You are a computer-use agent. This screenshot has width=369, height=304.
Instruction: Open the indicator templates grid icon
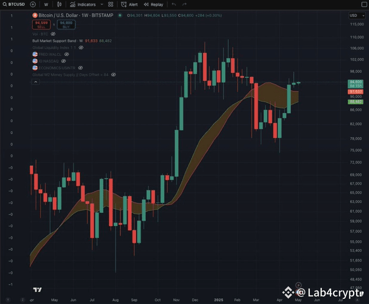tap(111, 4)
